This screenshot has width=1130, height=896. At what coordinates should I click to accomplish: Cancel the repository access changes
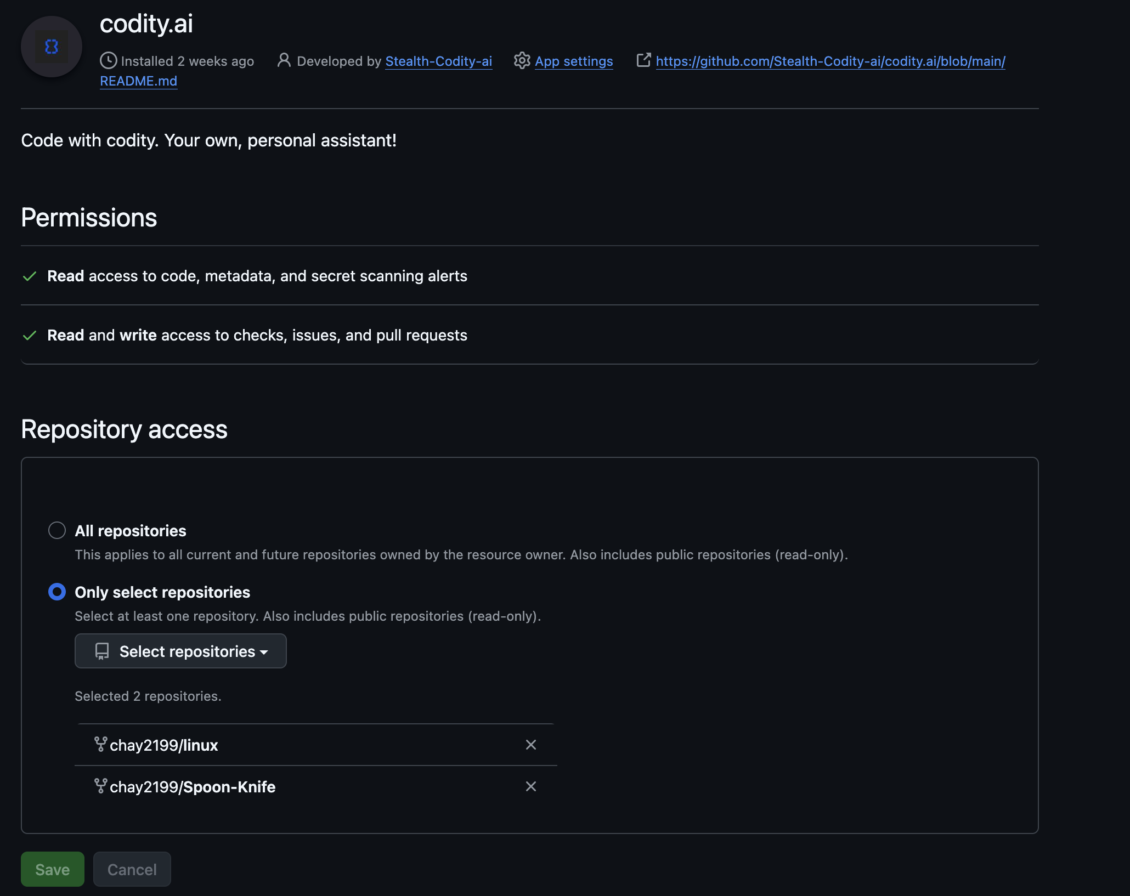(x=132, y=869)
